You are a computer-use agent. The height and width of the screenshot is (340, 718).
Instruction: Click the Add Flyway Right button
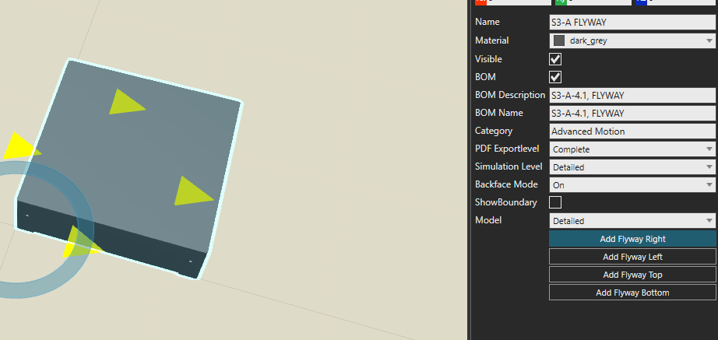pyautogui.click(x=632, y=239)
